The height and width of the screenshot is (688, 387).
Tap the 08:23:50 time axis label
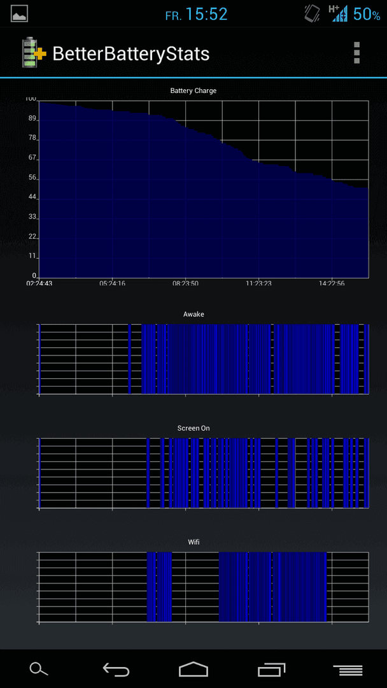click(185, 283)
